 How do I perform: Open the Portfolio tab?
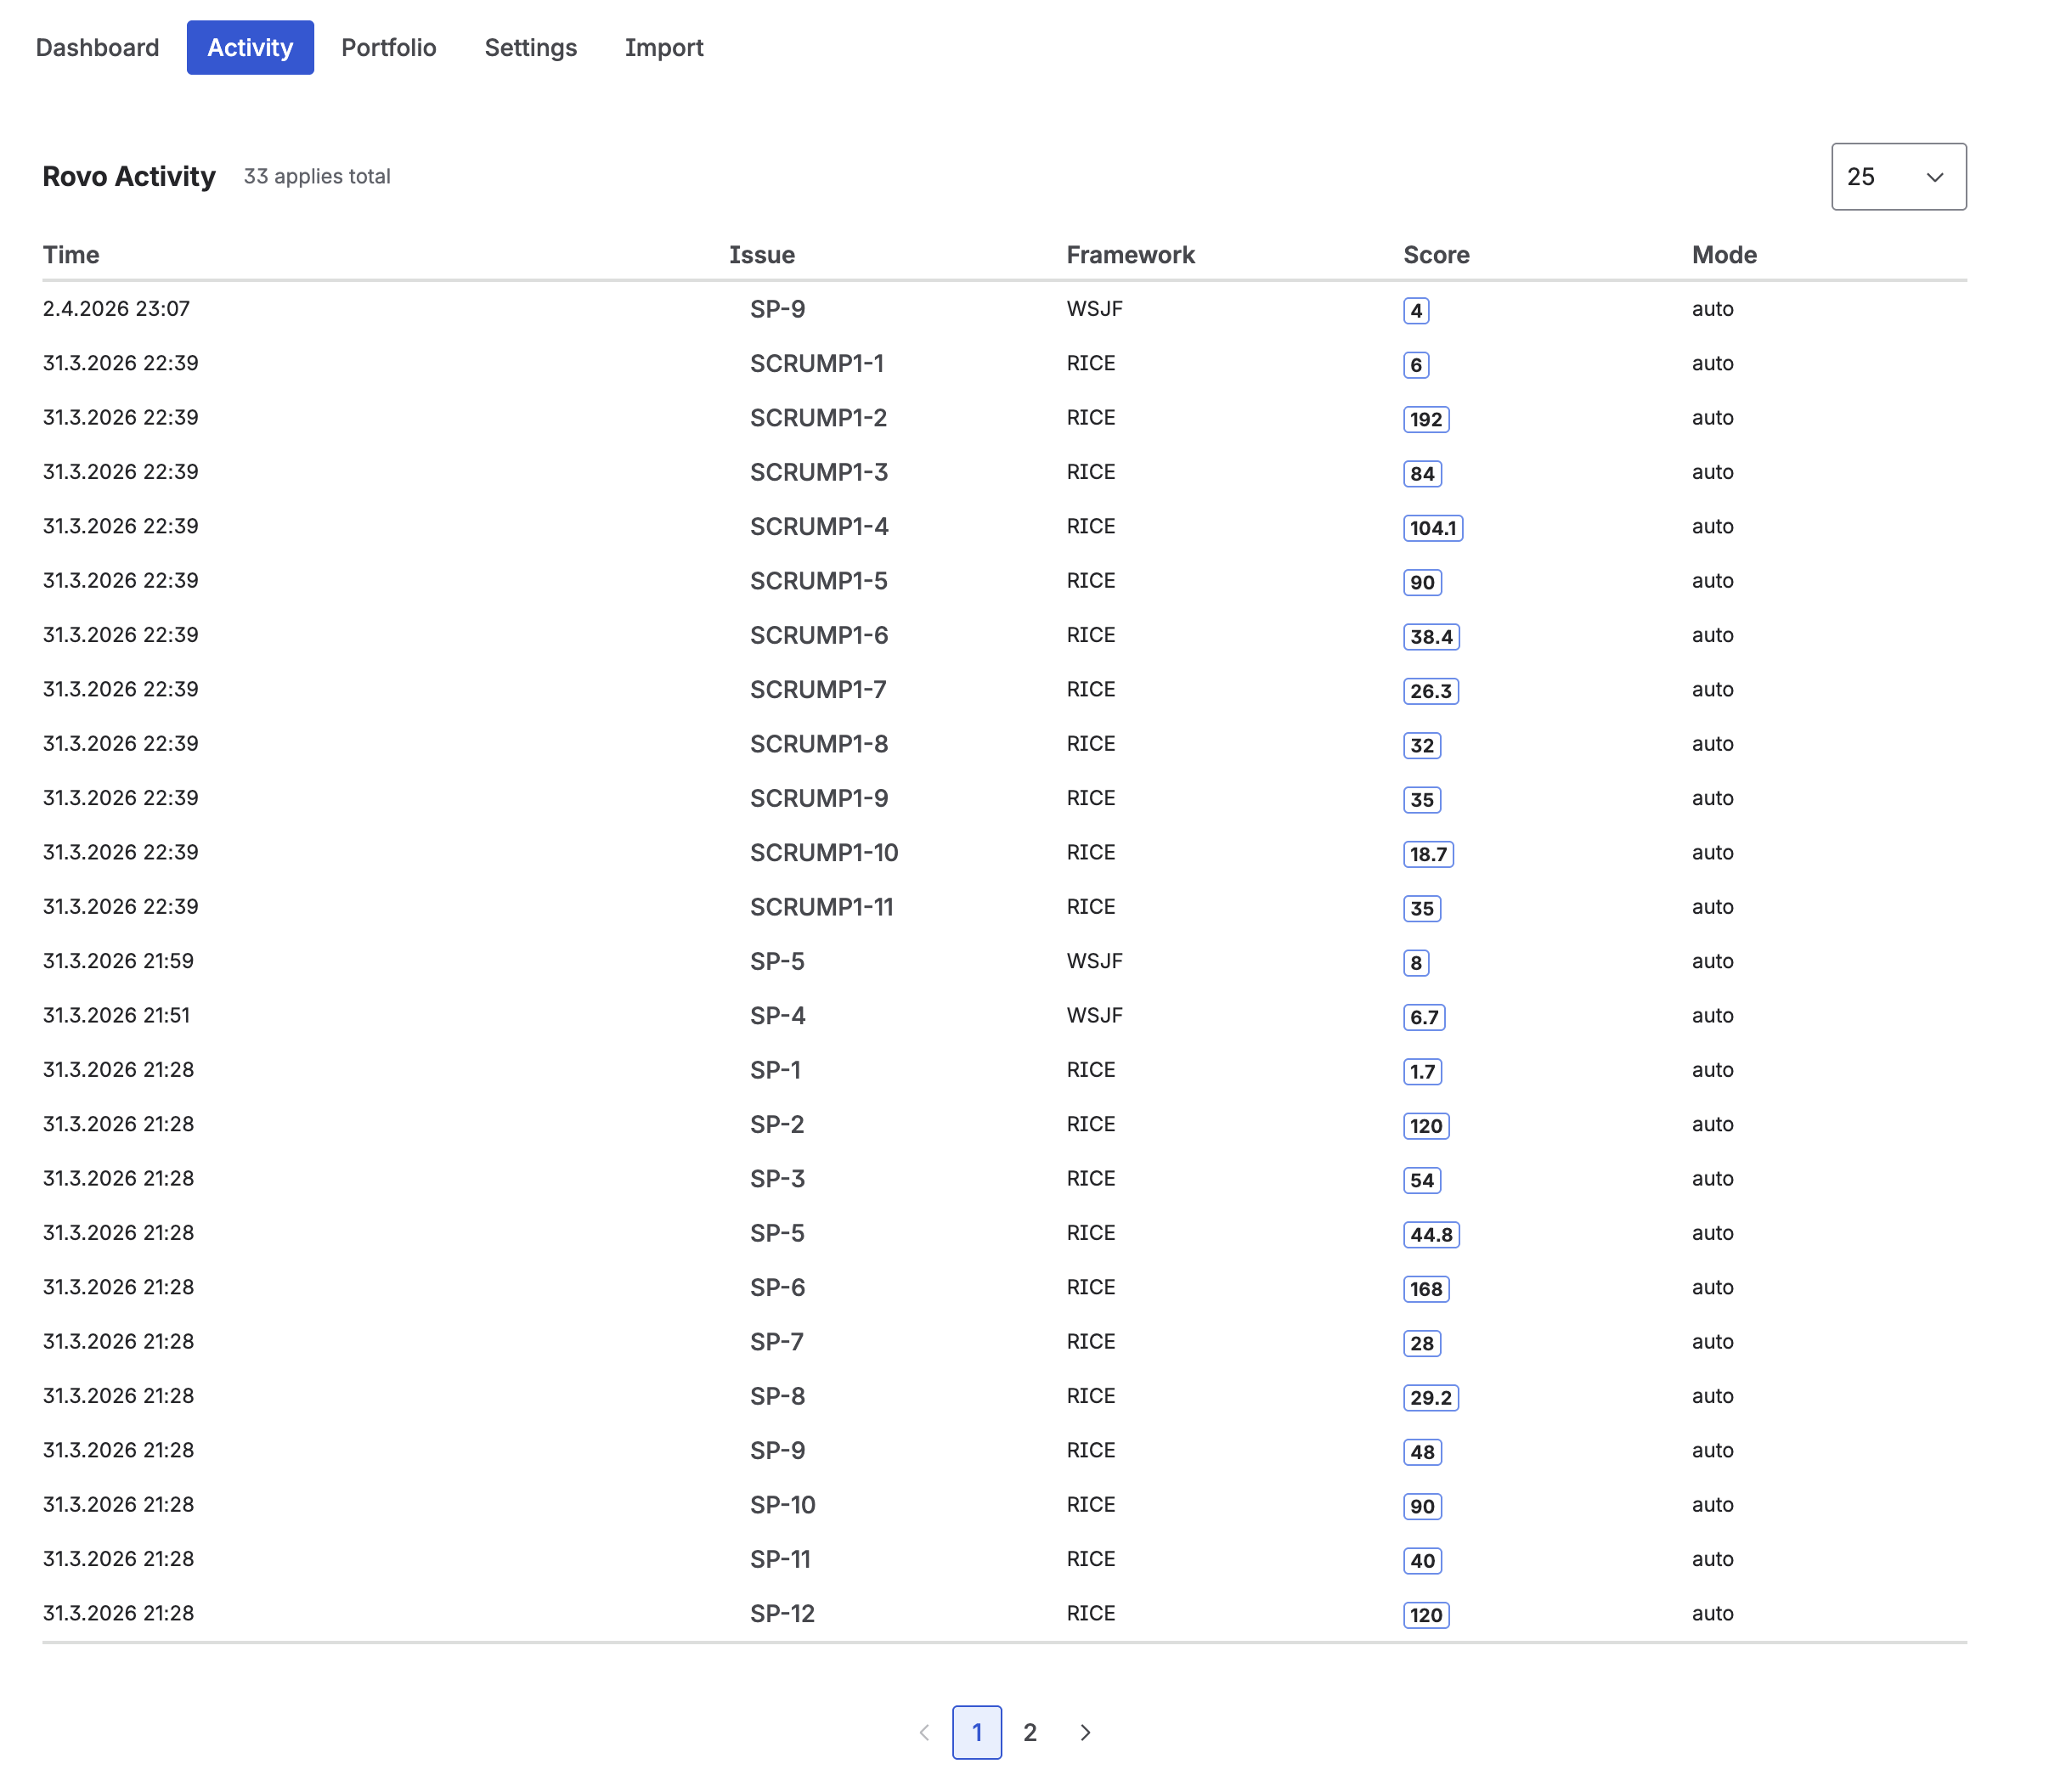click(x=388, y=46)
